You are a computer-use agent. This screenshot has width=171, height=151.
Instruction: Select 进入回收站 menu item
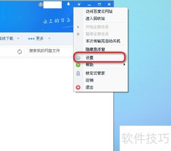95,18
